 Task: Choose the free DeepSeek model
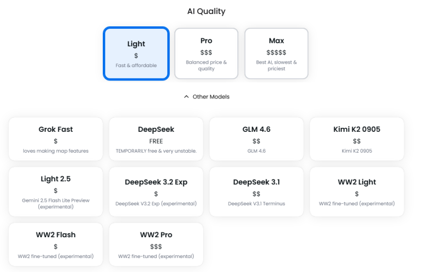coord(156,139)
